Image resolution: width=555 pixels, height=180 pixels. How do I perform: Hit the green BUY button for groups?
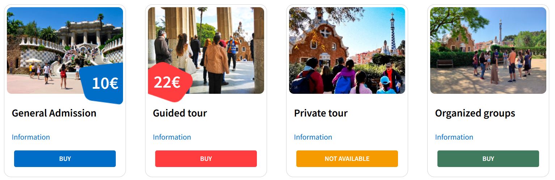point(488,159)
